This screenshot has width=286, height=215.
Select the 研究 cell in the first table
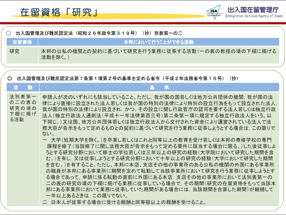tap(22, 55)
